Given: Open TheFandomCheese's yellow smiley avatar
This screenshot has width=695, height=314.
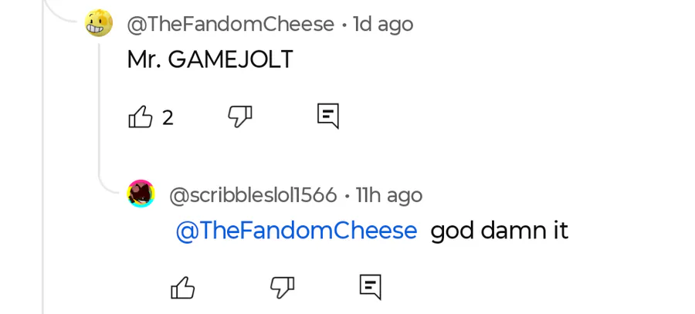Looking at the screenshot, I should [x=99, y=24].
